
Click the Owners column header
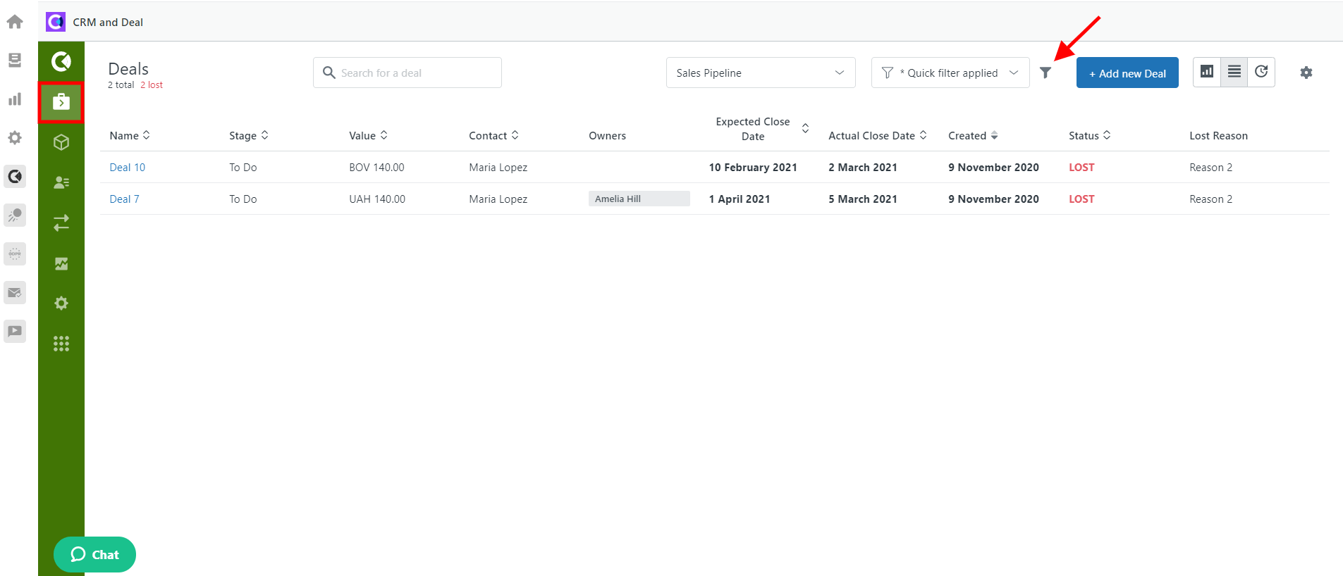[x=607, y=135]
